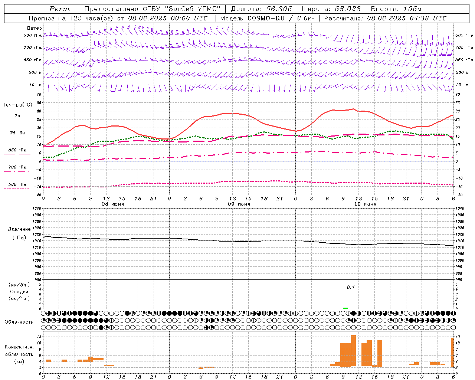The image size is (475, 380).
Task: Click the '500 м' wind level label on left
Action: (35, 73)
